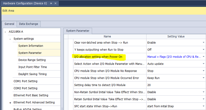
Task: Select the General tab
Action: click(x=9, y=24)
